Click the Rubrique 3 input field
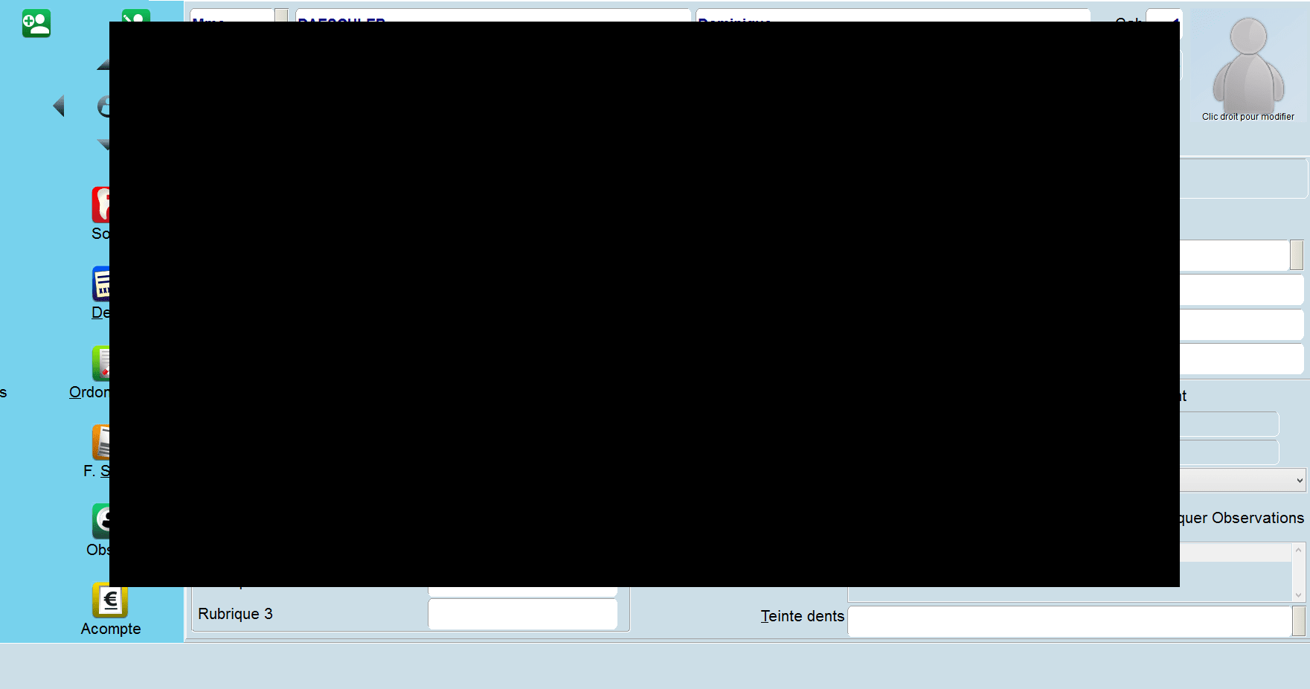The image size is (1310, 689). (x=523, y=614)
